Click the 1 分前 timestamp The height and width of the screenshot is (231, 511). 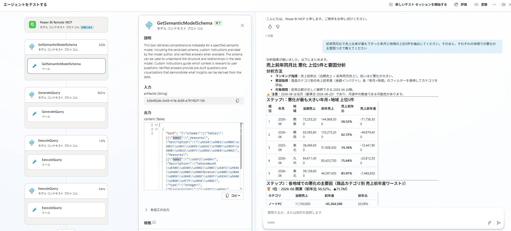point(269,36)
